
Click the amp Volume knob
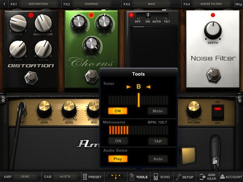194,110
